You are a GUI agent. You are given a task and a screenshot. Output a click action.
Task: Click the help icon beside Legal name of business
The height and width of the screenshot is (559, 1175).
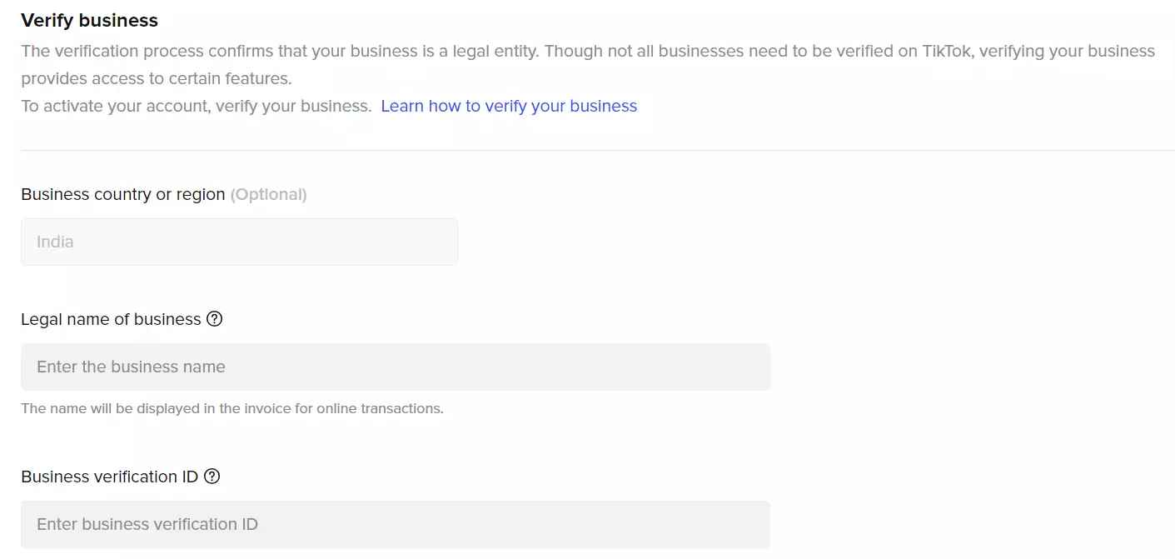point(214,319)
